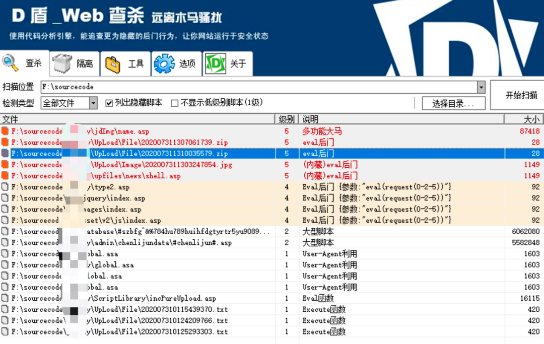
Task: Click the gear icon on 选项 tab
Action: [x=164, y=63]
